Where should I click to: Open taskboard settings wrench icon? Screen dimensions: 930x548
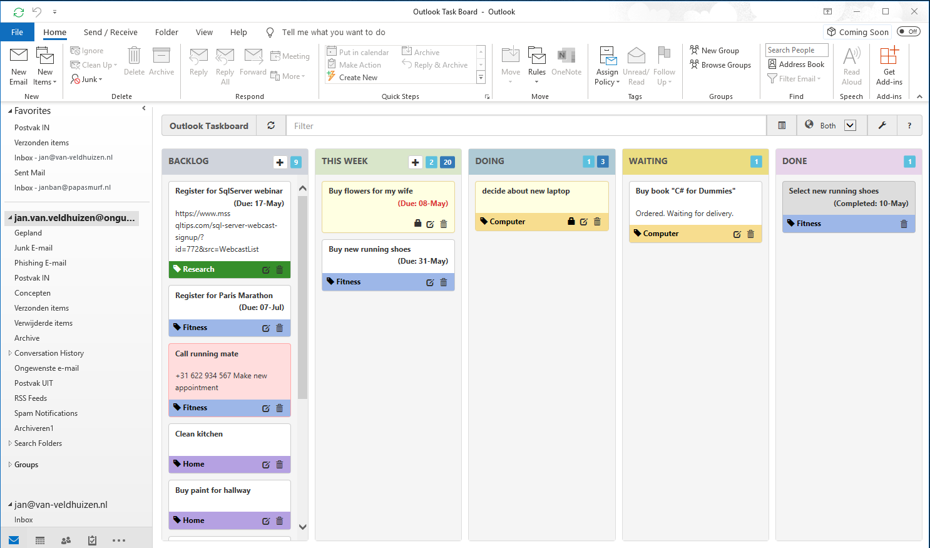[882, 125]
